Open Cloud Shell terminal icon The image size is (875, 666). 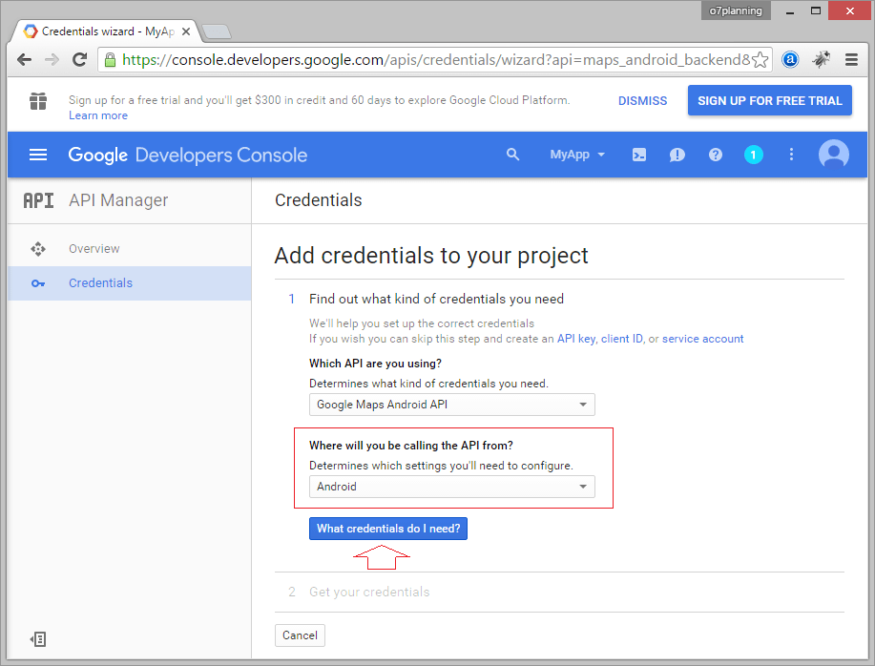pyautogui.click(x=639, y=155)
